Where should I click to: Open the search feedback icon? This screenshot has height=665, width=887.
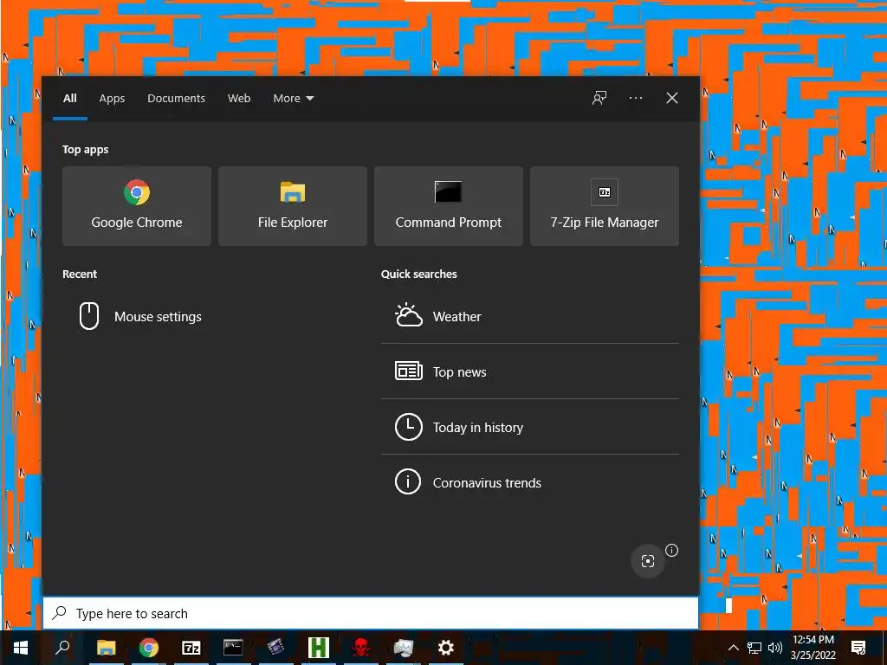[599, 99]
